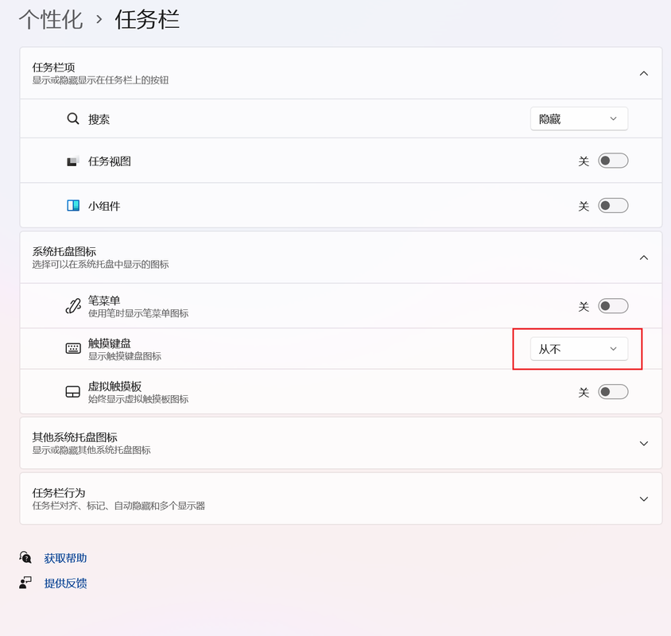Click 任务栏对齐、标记、自动隐藏和多个显示器 description
The height and width of the screenshot is (636, 671).
(x=118, y=506)
